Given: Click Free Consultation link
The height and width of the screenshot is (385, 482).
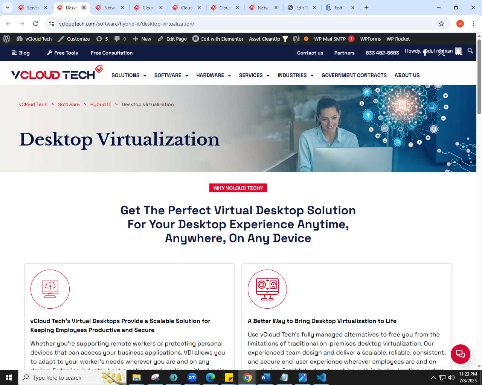Looking at the screenshot, I should [111, 53].
